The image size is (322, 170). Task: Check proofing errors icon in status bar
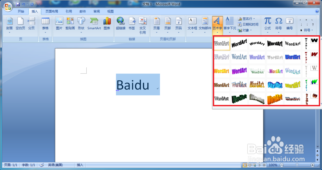42,165
